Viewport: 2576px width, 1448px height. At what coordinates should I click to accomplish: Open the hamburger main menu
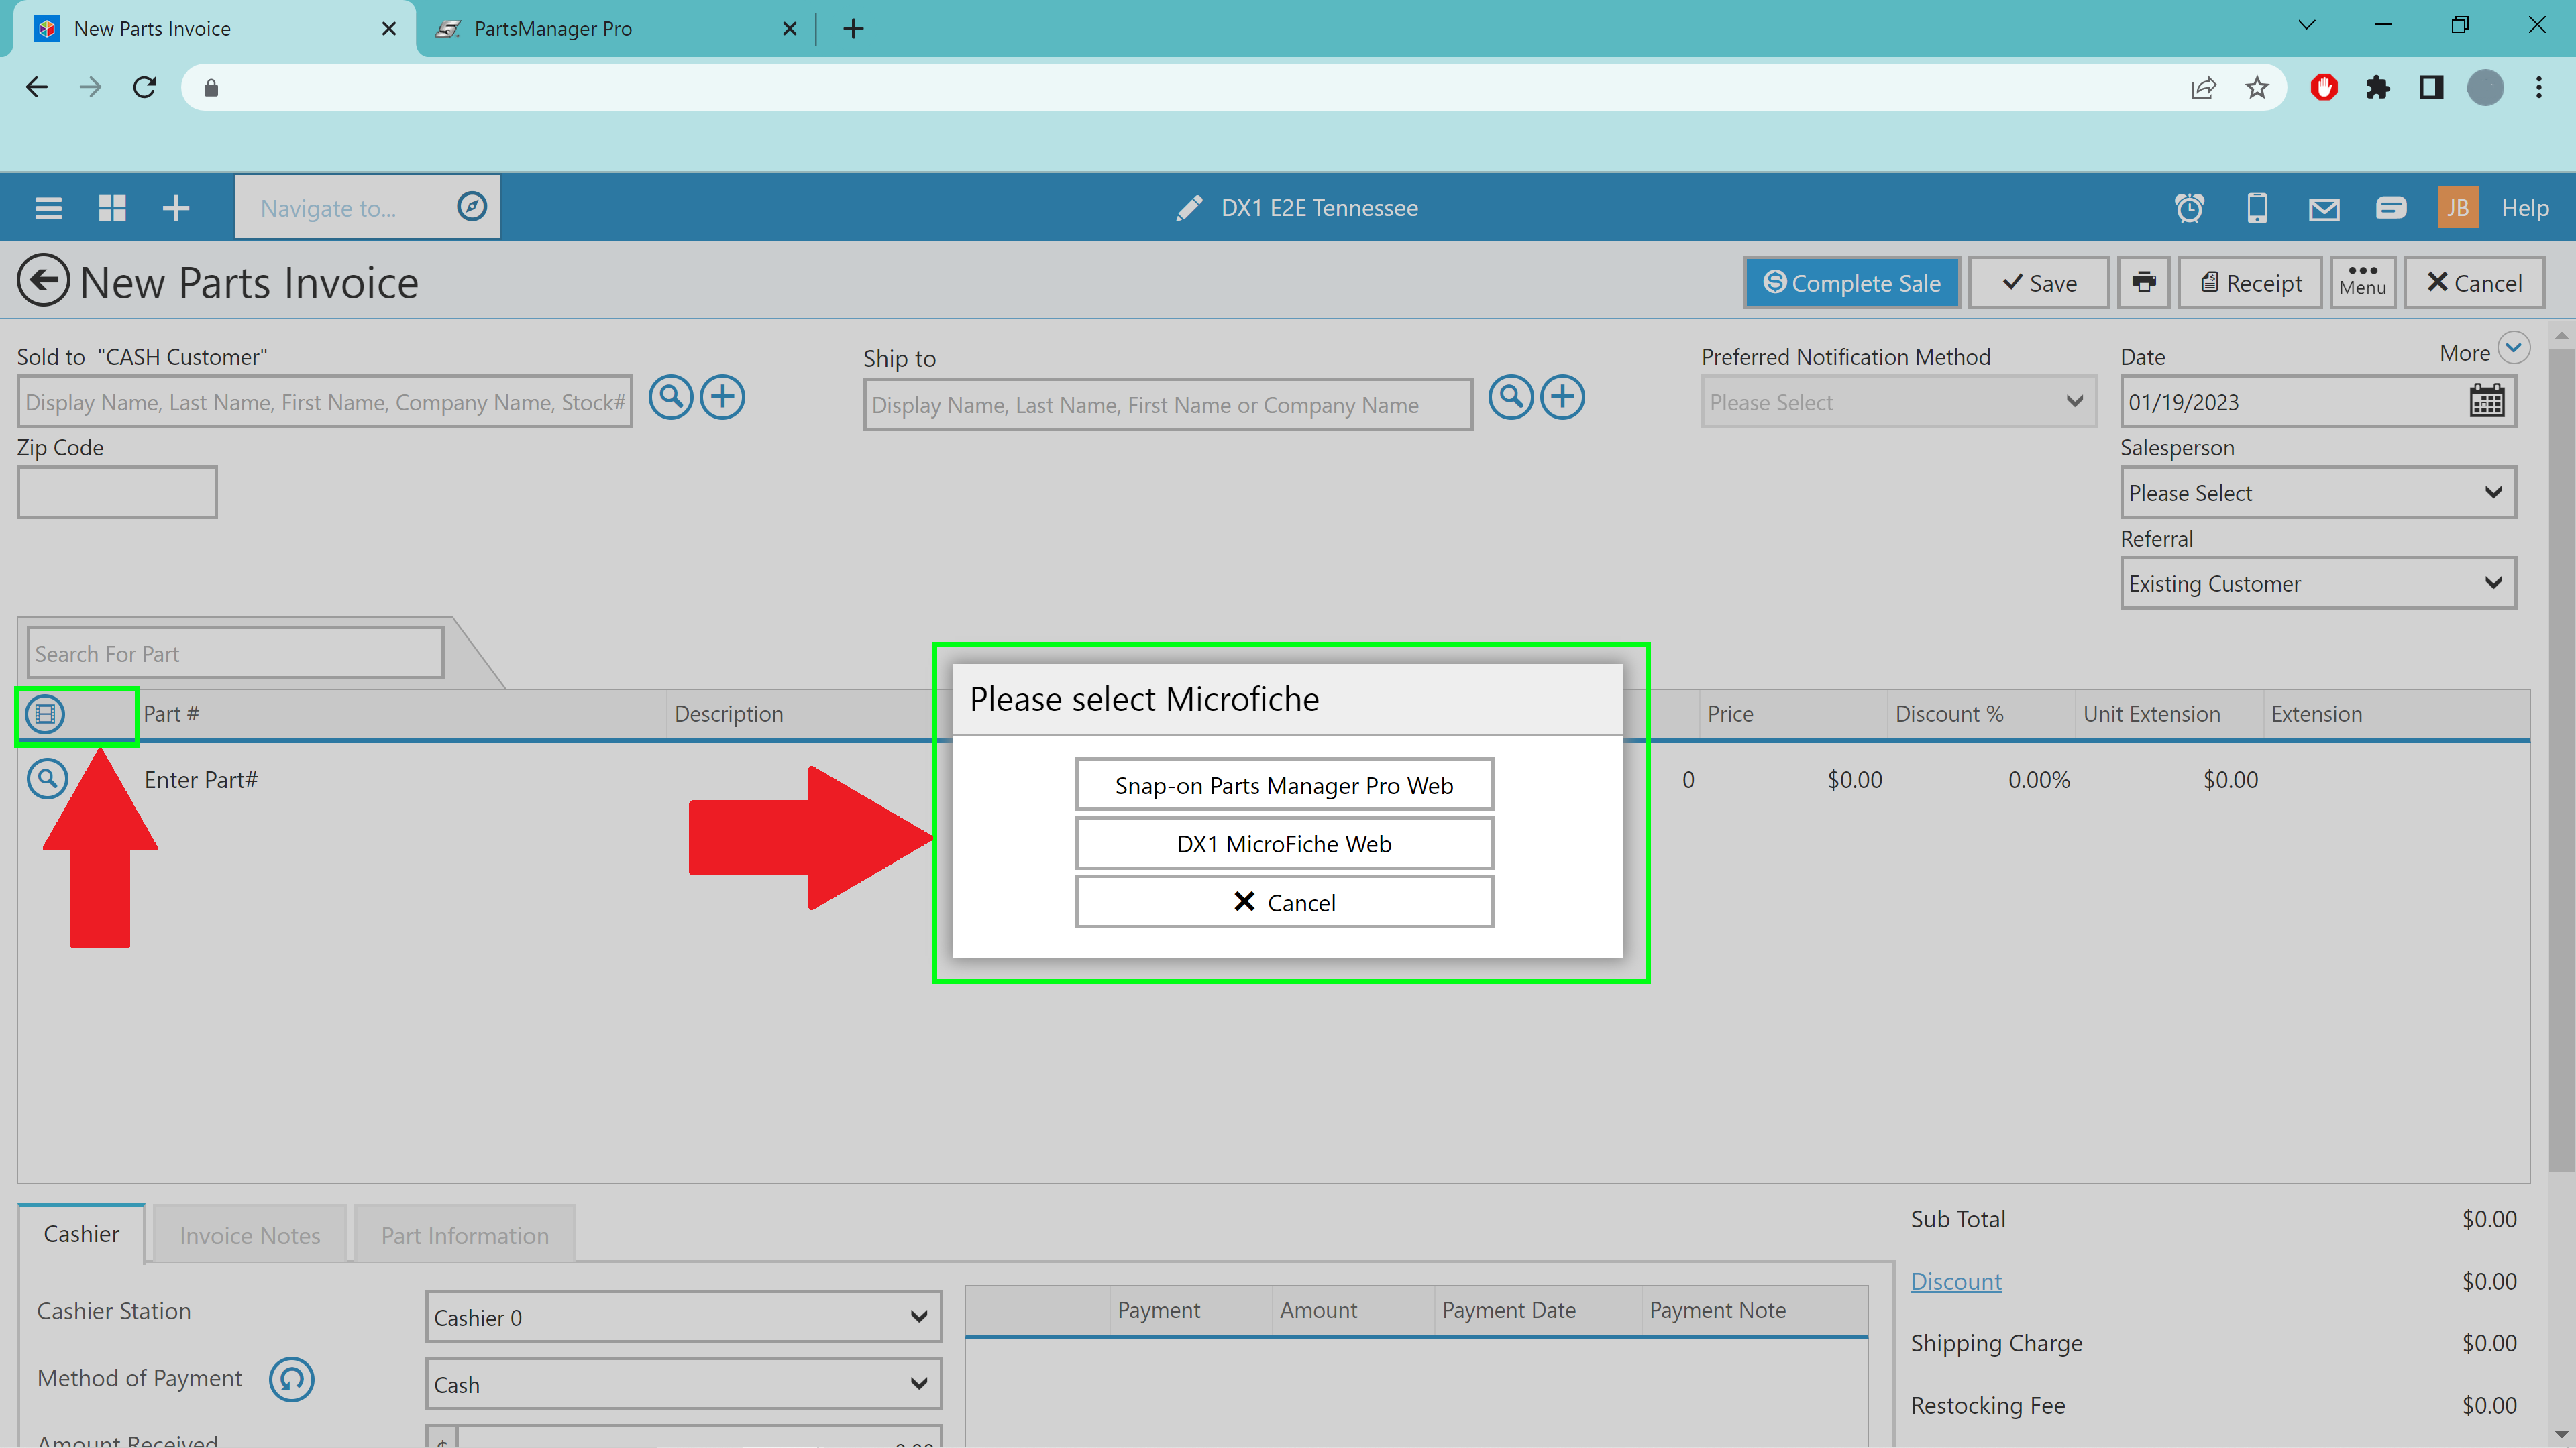click(48, 208)
